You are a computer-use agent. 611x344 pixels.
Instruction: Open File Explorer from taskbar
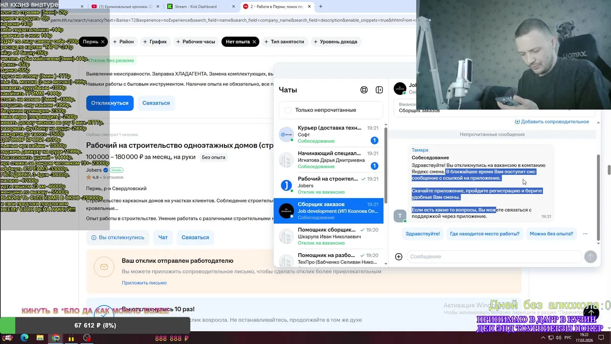click(x=40, y=338)
